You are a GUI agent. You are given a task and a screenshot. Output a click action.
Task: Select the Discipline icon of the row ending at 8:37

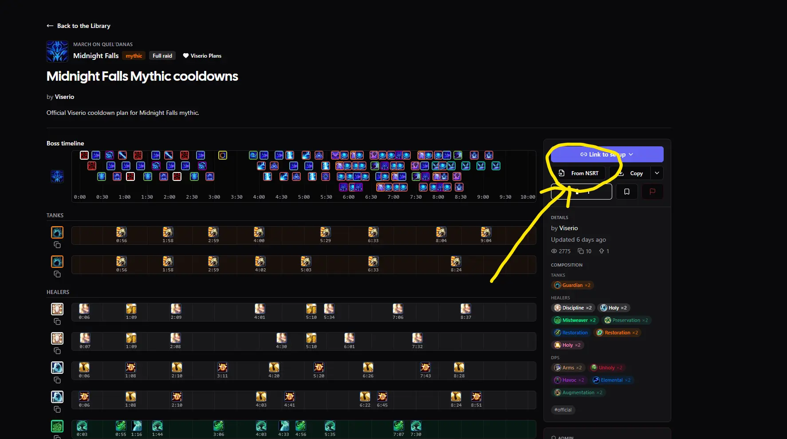pyautogui.click(x=57, y=309)
